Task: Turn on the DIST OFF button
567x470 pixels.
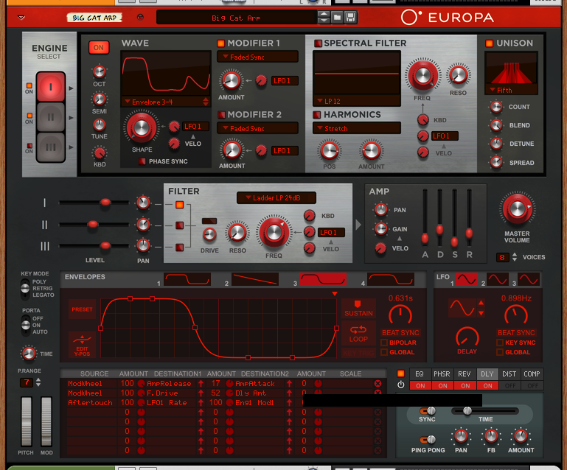Action: pyautogui.click(x=510, y=386)
